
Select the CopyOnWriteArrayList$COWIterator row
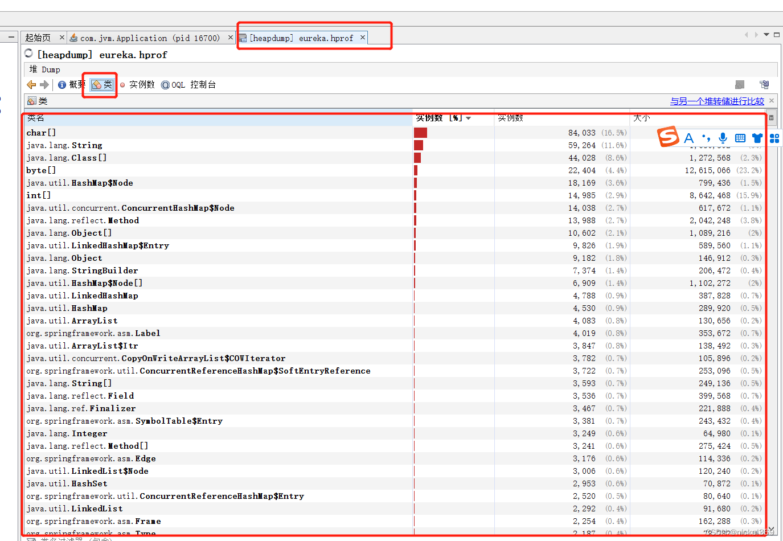(x=396, y=358)
